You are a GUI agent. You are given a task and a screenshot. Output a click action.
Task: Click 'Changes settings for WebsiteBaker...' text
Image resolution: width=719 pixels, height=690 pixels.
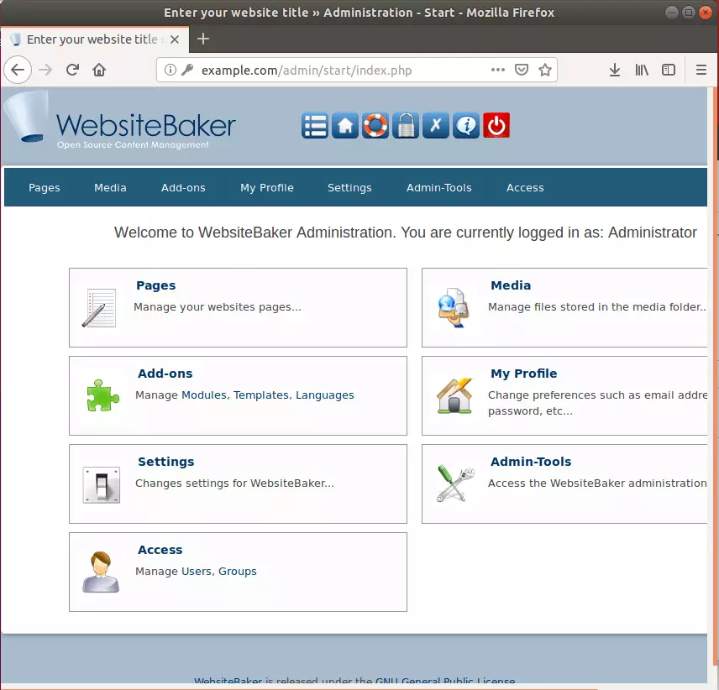[x=235, y=484]
